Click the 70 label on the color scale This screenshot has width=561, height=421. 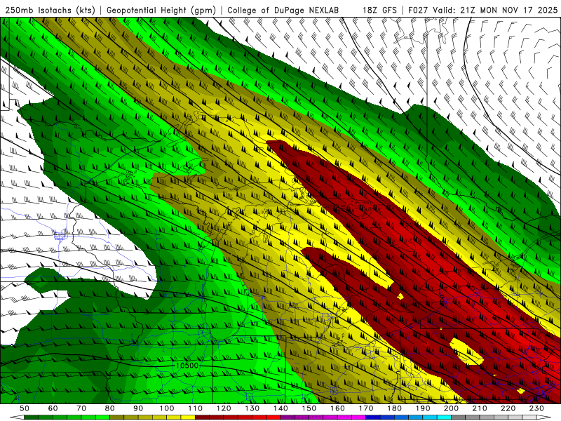[x=81, y=408]
